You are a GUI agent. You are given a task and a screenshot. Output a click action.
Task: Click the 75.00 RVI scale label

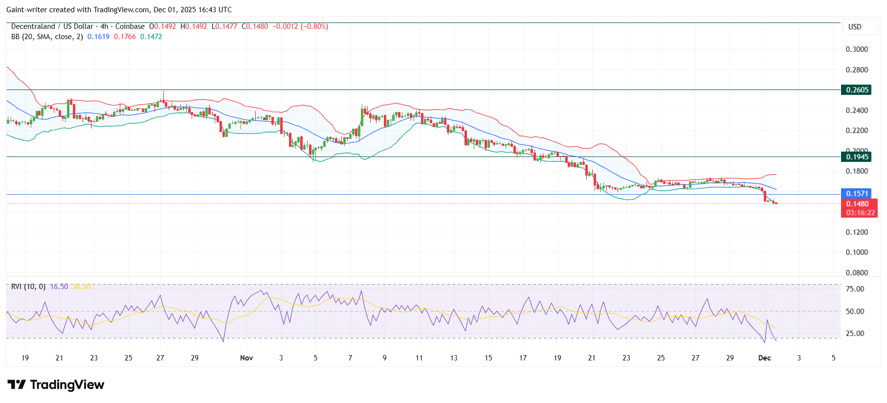(855, 289)
